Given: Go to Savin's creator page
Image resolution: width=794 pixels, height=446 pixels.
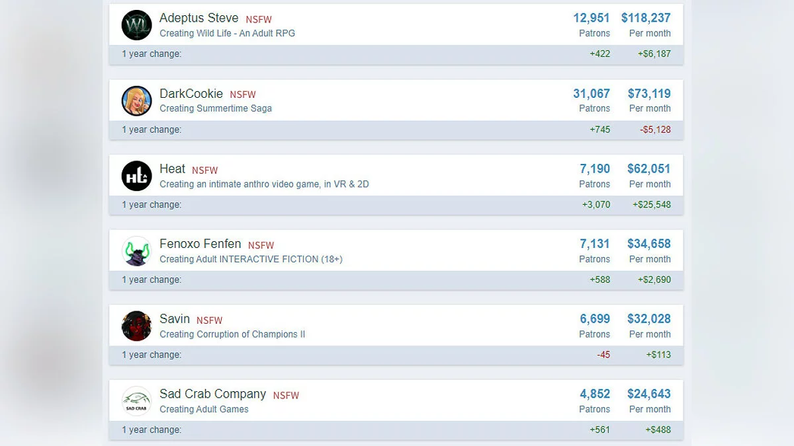Looking at the screenshot, I should (175, 319).
